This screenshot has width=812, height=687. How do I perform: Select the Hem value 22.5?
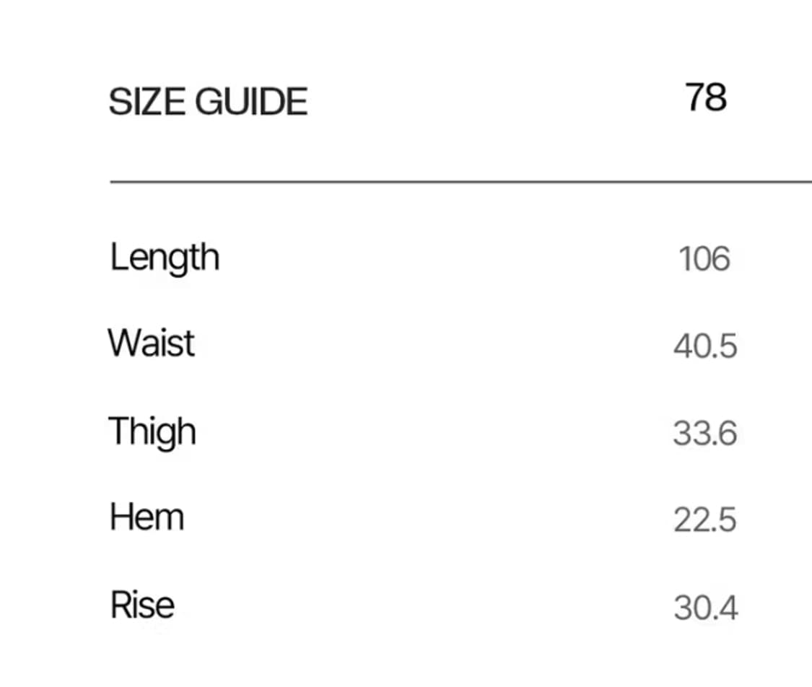pos(704,520)
